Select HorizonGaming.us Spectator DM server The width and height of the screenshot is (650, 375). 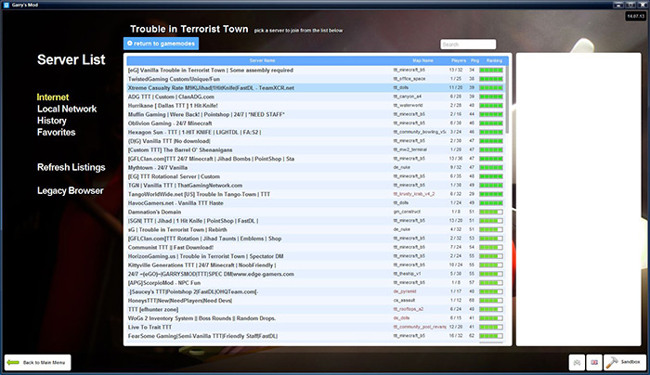coord(316,256)
